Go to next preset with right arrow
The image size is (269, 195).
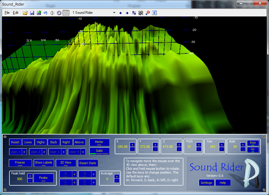pyautogui.click(x=127, y=13)
